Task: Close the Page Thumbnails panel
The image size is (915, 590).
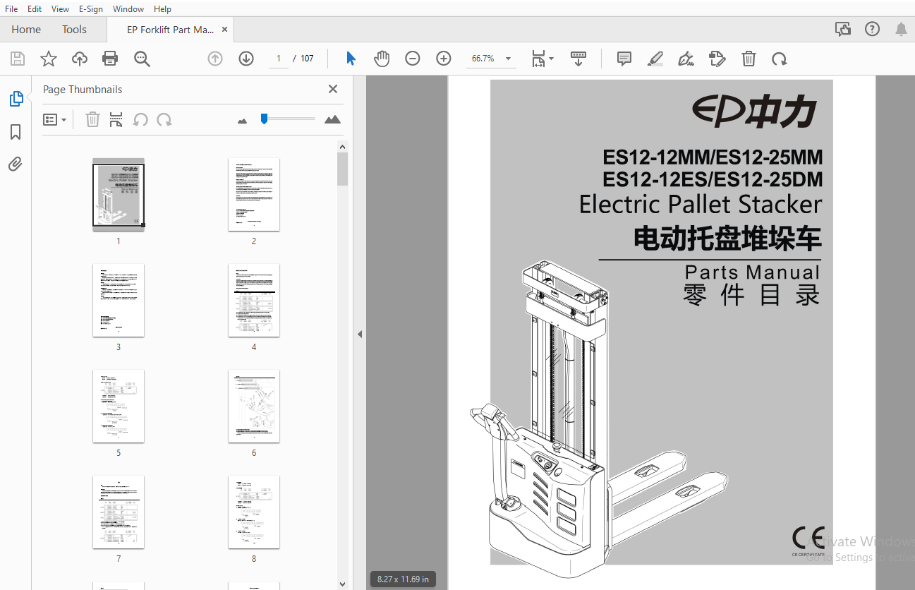Action: (x=333, y=89)
